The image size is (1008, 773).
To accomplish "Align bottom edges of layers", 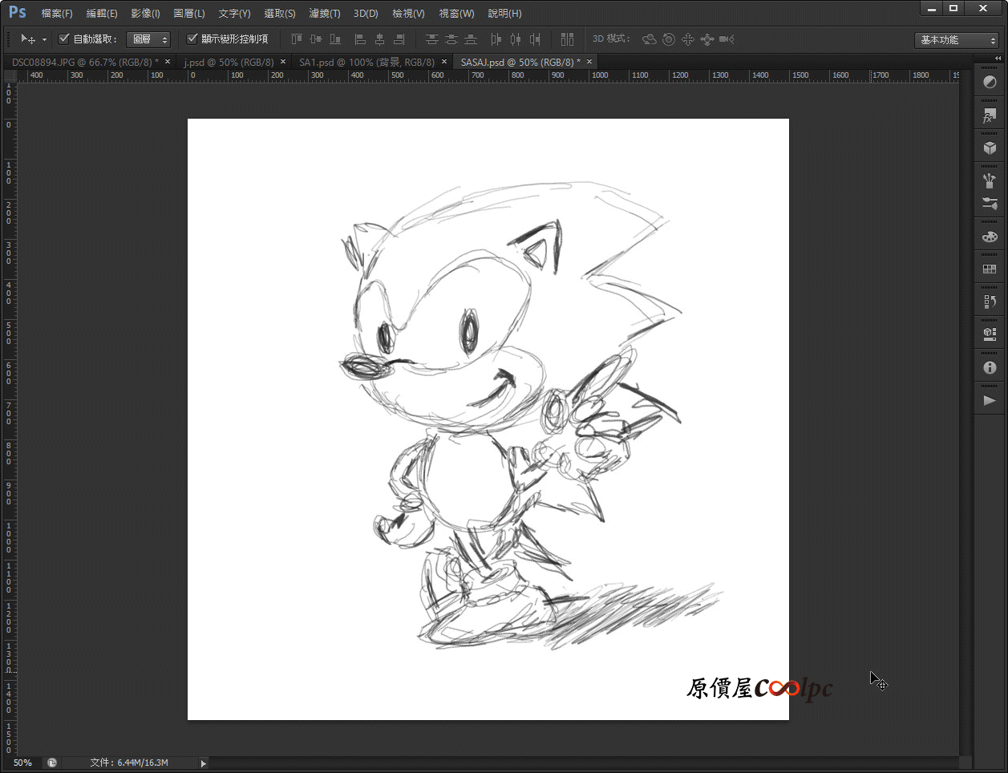I will (x=335, y=38).
